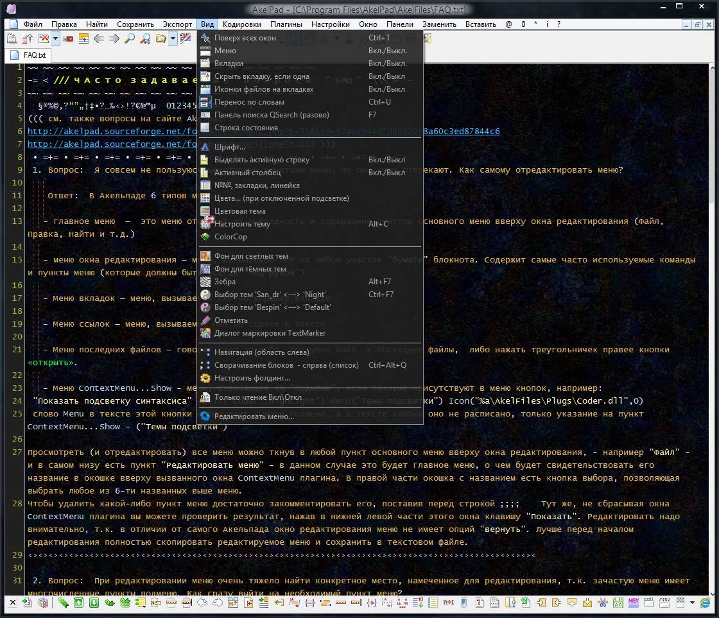Click the flag language icon in the toolbar

[186, 39]
